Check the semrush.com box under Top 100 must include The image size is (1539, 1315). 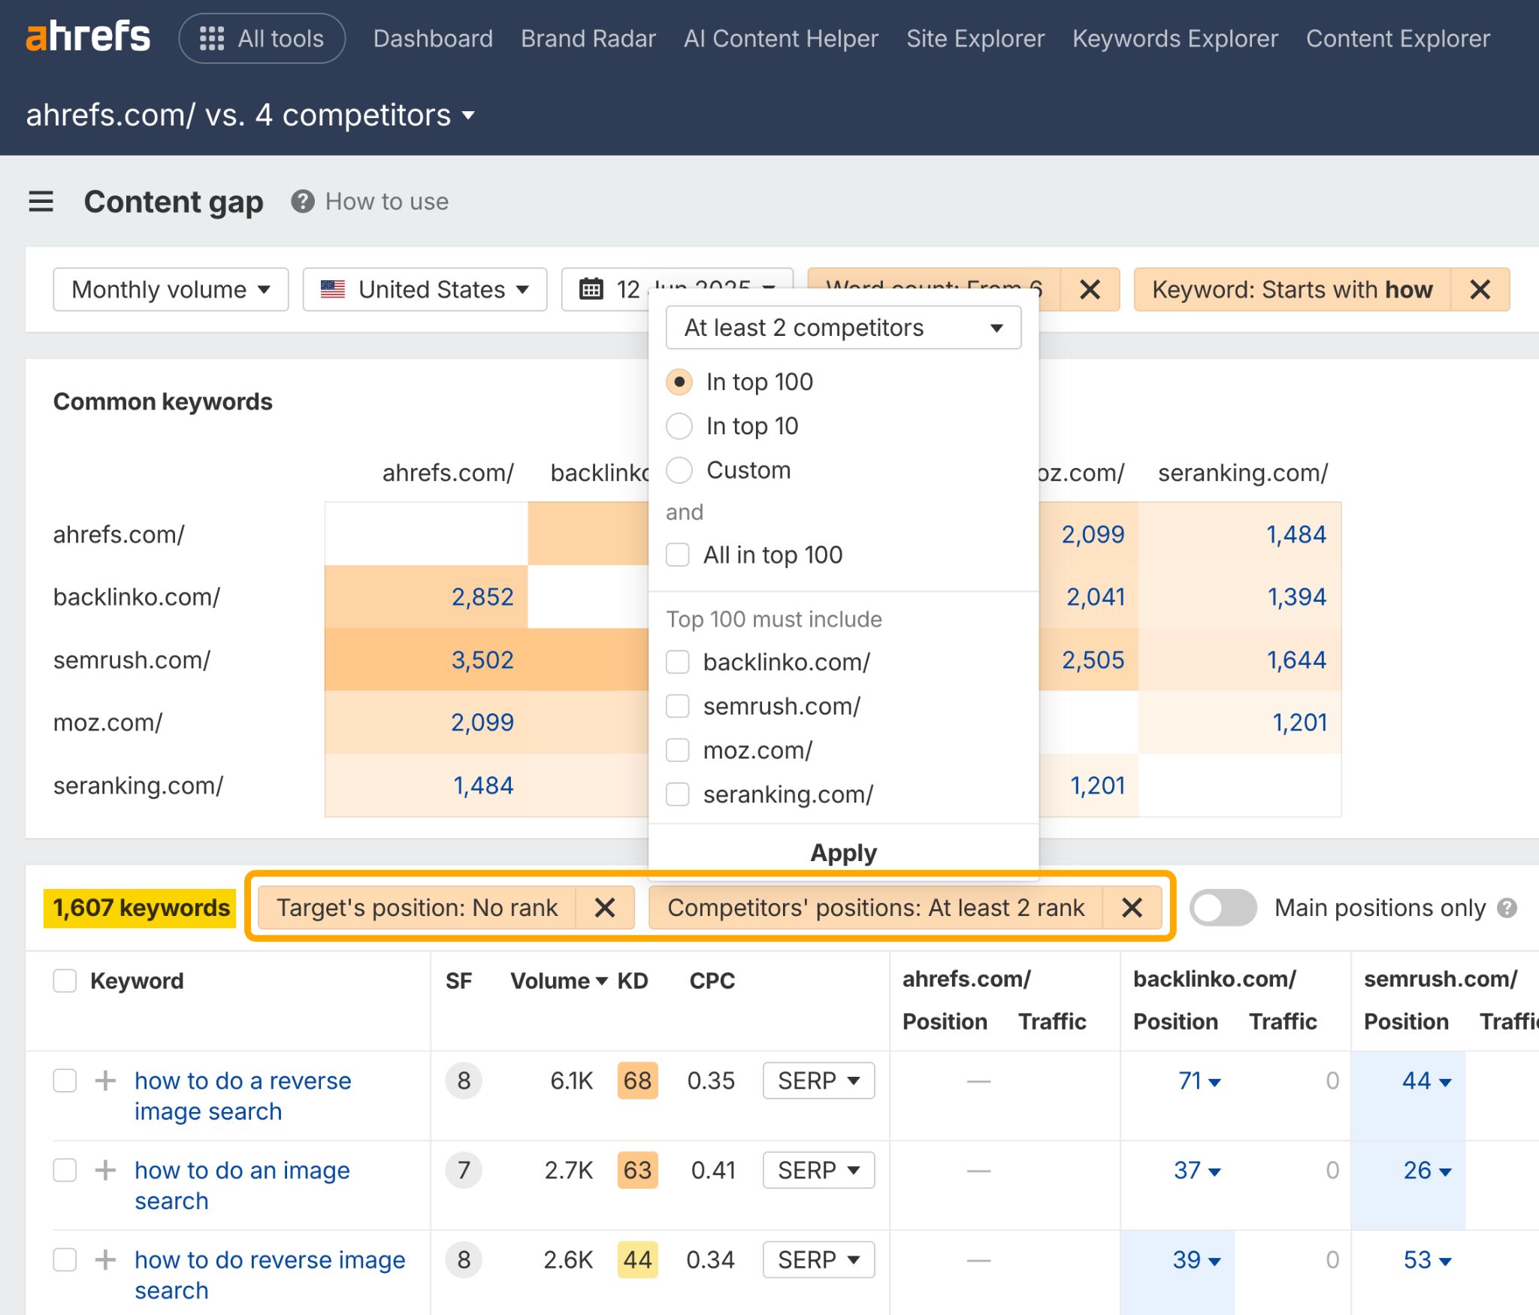click(678, 706)
